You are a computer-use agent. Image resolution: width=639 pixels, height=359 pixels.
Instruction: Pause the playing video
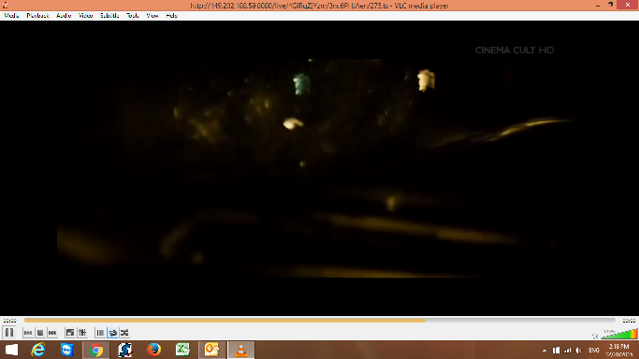9,333
